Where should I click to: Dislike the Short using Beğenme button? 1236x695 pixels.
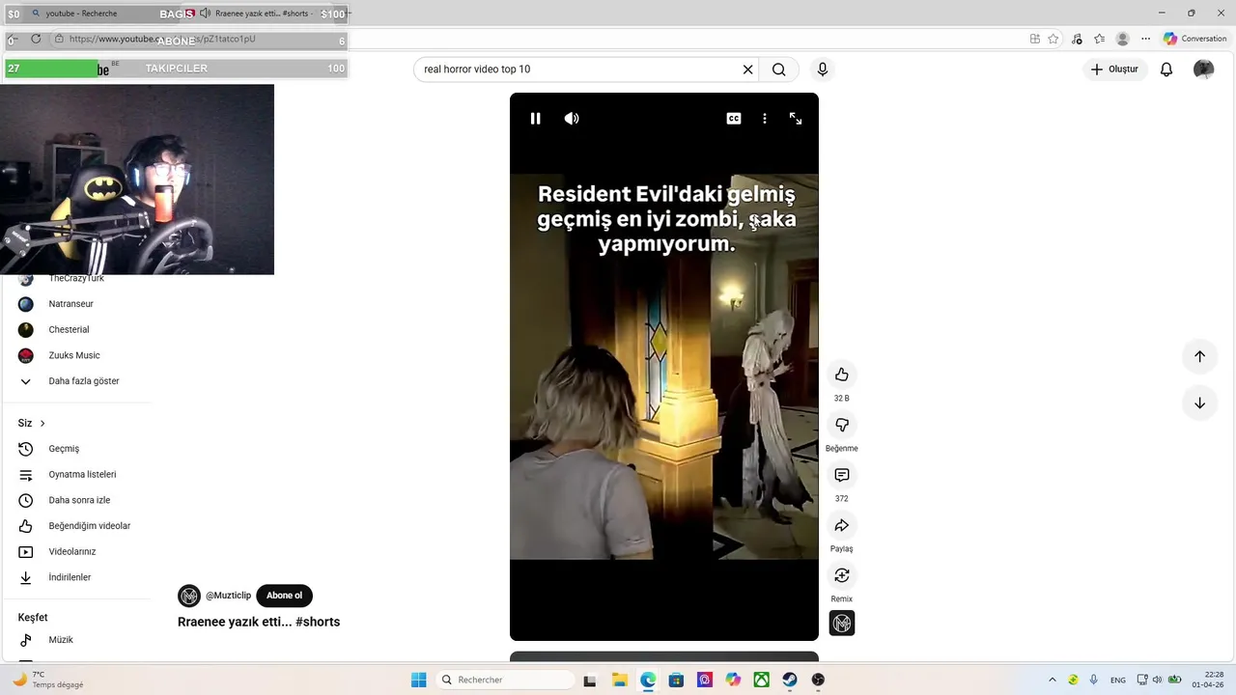coord(842,425)
